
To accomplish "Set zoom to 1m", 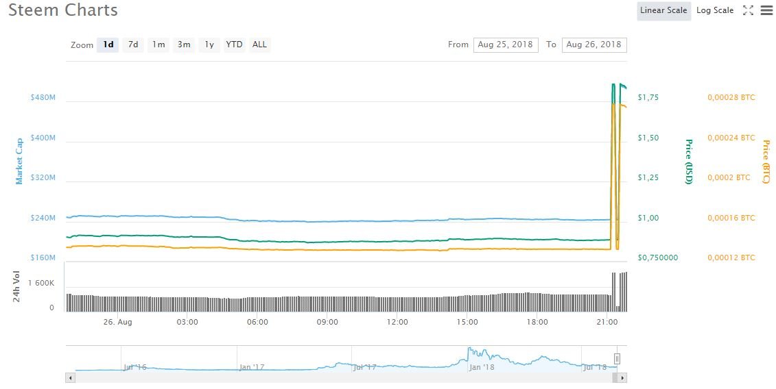I will tap(158, 45).
